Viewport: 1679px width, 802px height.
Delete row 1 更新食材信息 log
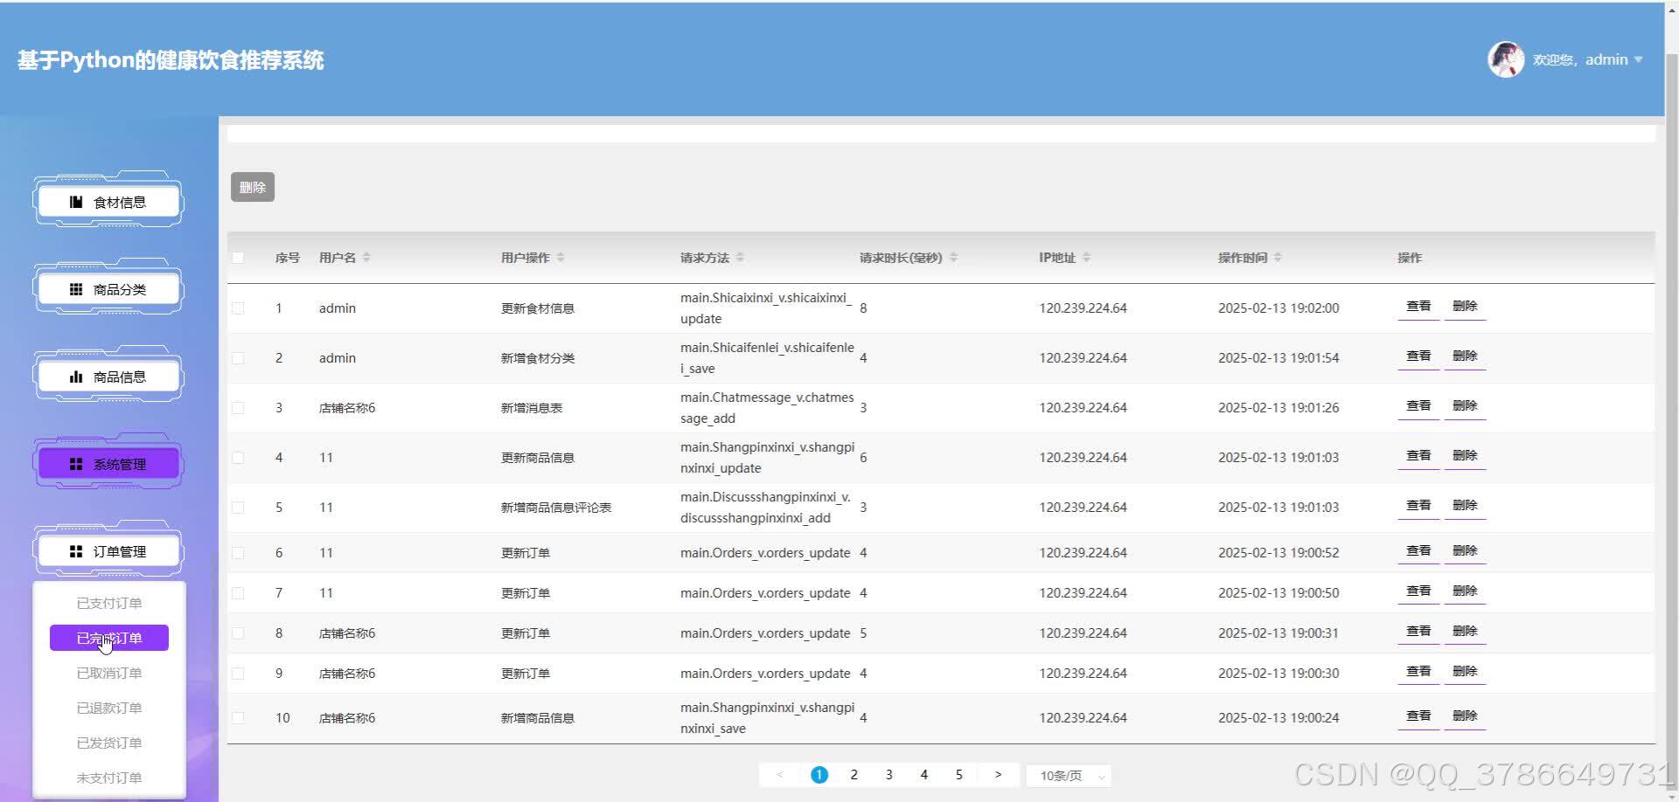coord(1465,307)
